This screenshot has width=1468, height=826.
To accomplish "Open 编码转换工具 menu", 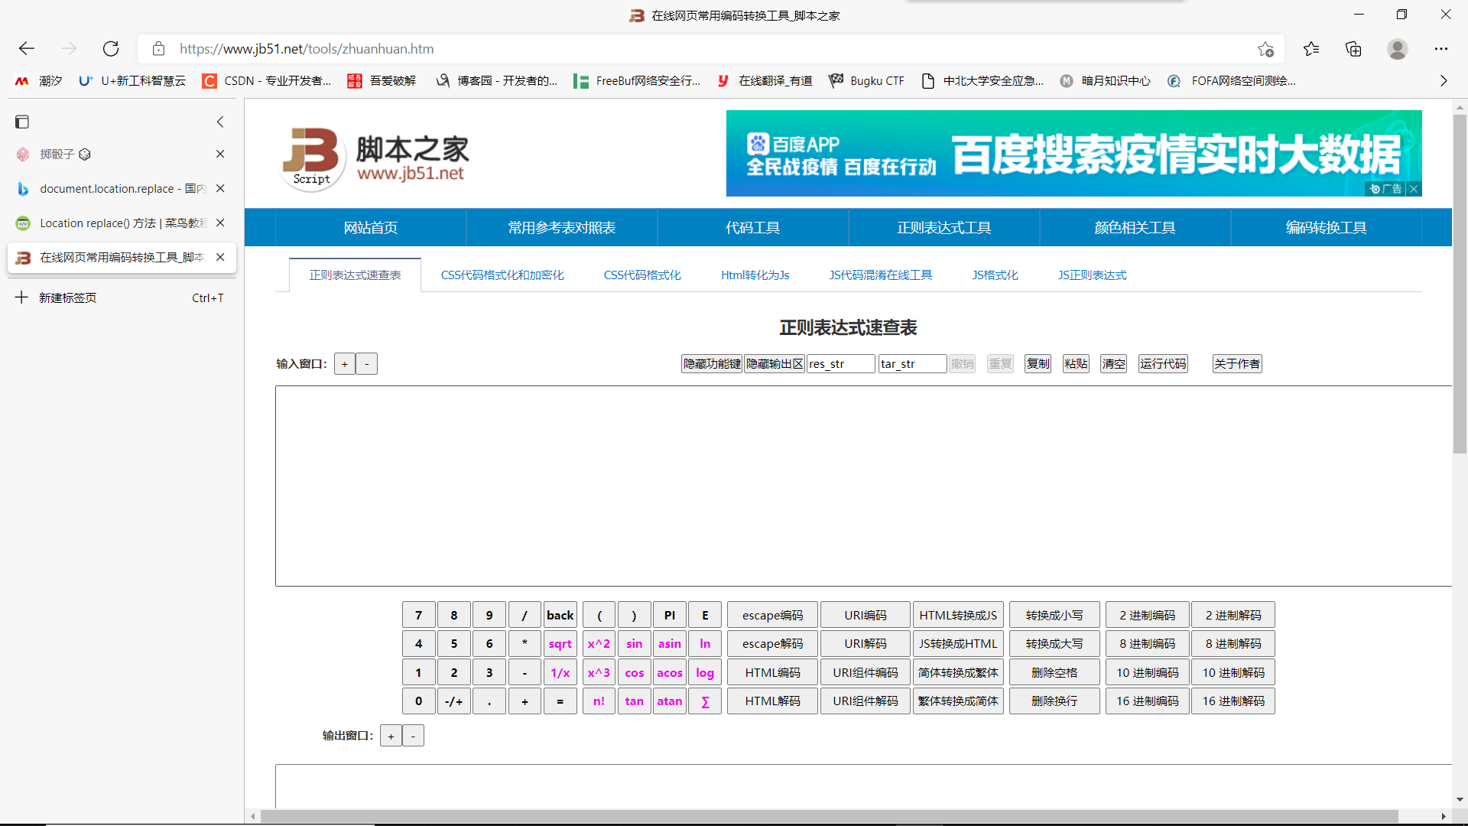I will 1327,227.
